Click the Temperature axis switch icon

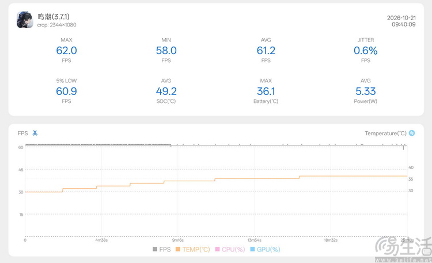click(x=412, y=133)
